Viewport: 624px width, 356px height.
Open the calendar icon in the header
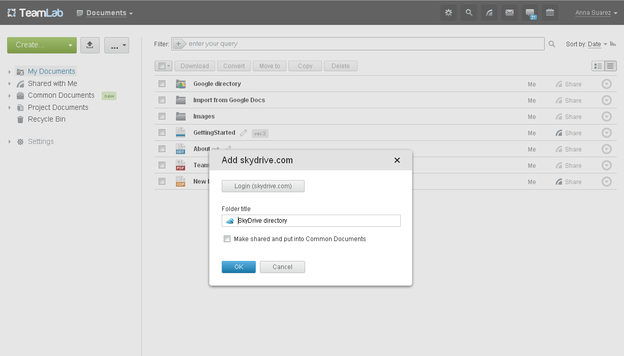click(x=550, y=13)
